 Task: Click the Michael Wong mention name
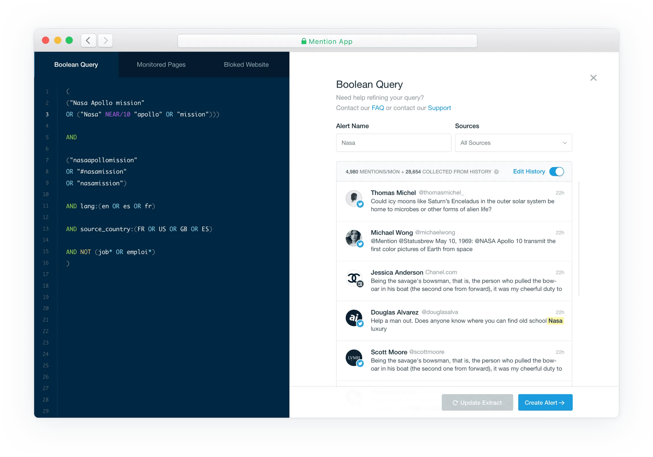pyautogui.click(x=392, y=233)
